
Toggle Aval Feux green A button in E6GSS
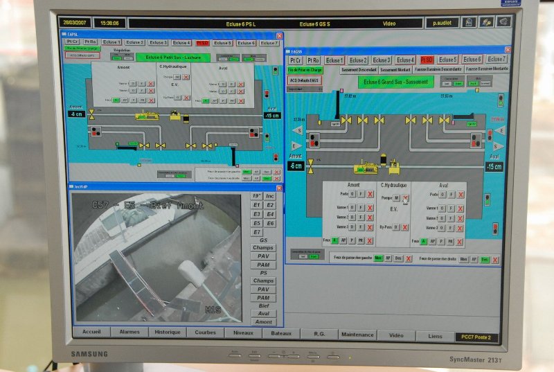pos(423,241)
